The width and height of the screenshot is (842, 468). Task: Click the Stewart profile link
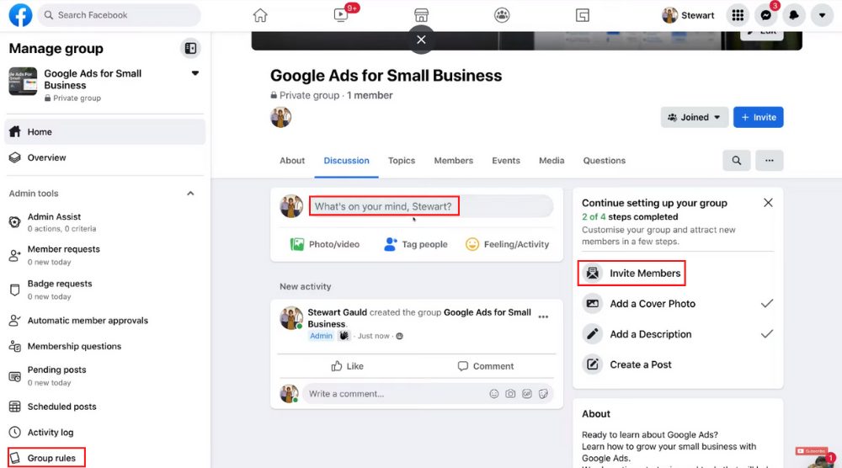pyautogui.click(x=689, y=15)
